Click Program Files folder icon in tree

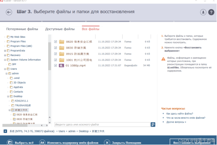click(8, 42)
